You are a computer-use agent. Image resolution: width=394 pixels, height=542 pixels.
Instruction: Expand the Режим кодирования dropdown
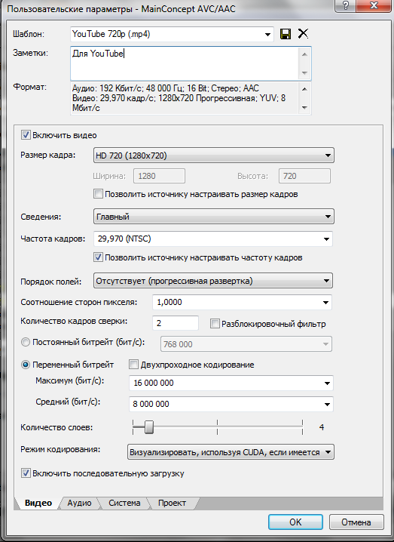[x=231, y=452]
